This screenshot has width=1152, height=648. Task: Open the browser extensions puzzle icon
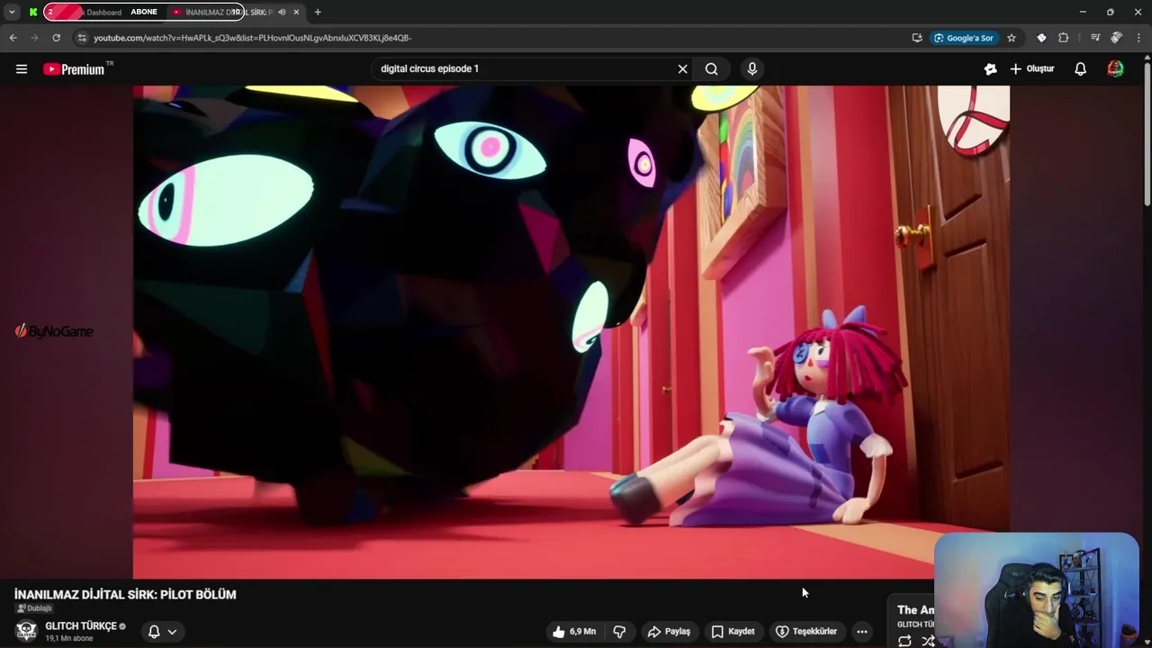pyautogui.click(x=1064, y=38)
